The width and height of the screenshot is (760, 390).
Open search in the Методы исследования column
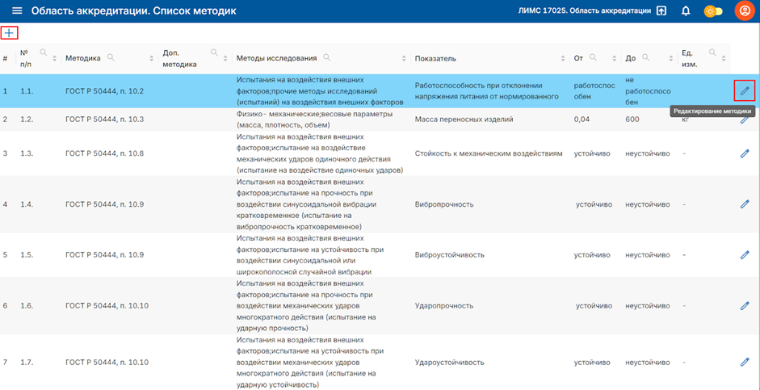coord(326,57)
